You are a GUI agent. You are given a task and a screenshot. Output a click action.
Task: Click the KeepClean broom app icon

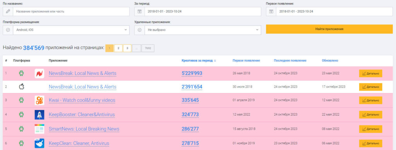pos(39,143)
